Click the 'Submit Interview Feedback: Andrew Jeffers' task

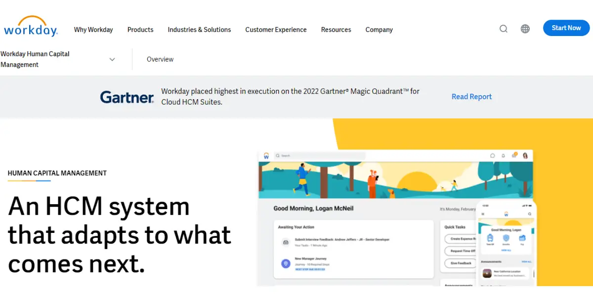point(342,240)
